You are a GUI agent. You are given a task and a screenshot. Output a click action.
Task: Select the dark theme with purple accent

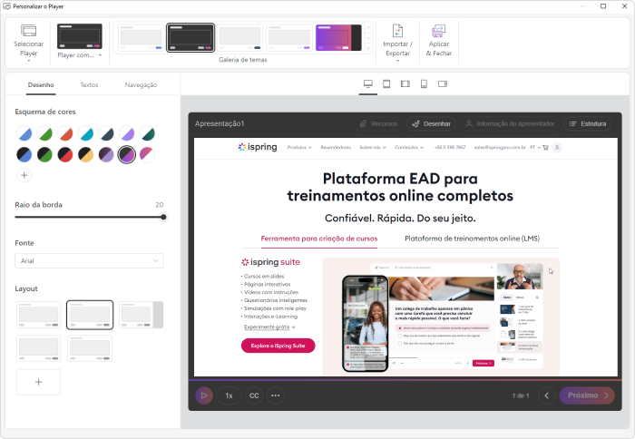(x=190, y=37)
